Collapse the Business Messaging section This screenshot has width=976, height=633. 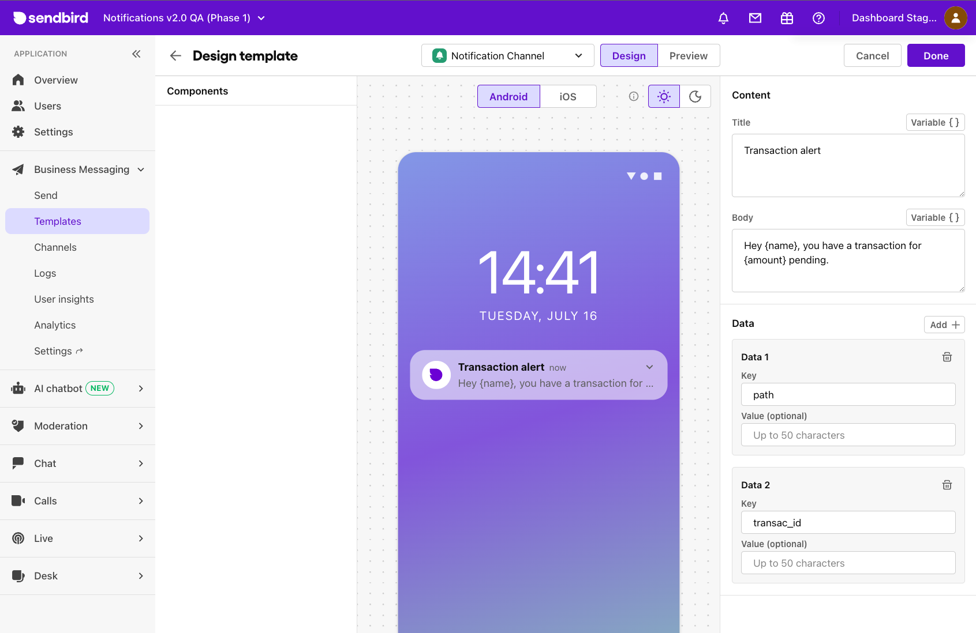coord(141,169)
